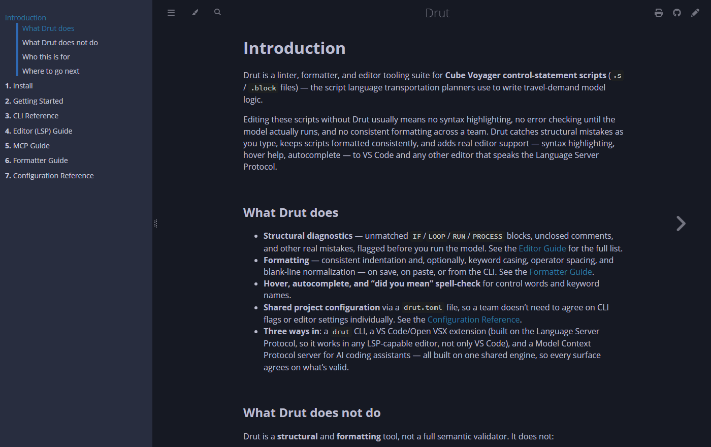Jump to 'What Drut does not do' in sidebar
This screenshot has height=447, width=711.
[x=60, y=43]
